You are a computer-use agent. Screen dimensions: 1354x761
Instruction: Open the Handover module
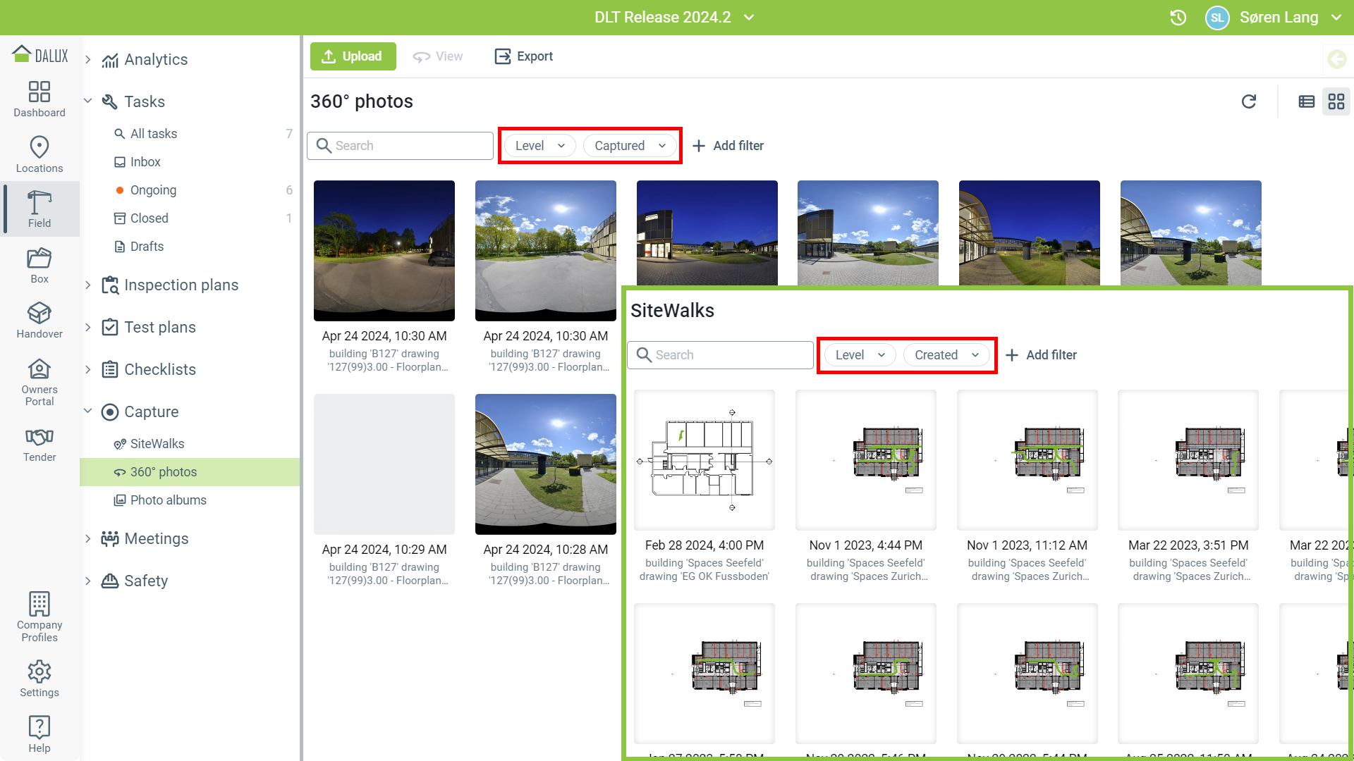click(x=39, y=321)
